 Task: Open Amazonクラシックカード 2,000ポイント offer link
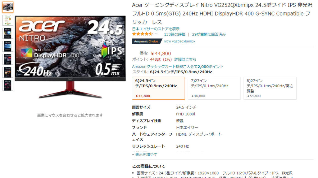point(178,67)
